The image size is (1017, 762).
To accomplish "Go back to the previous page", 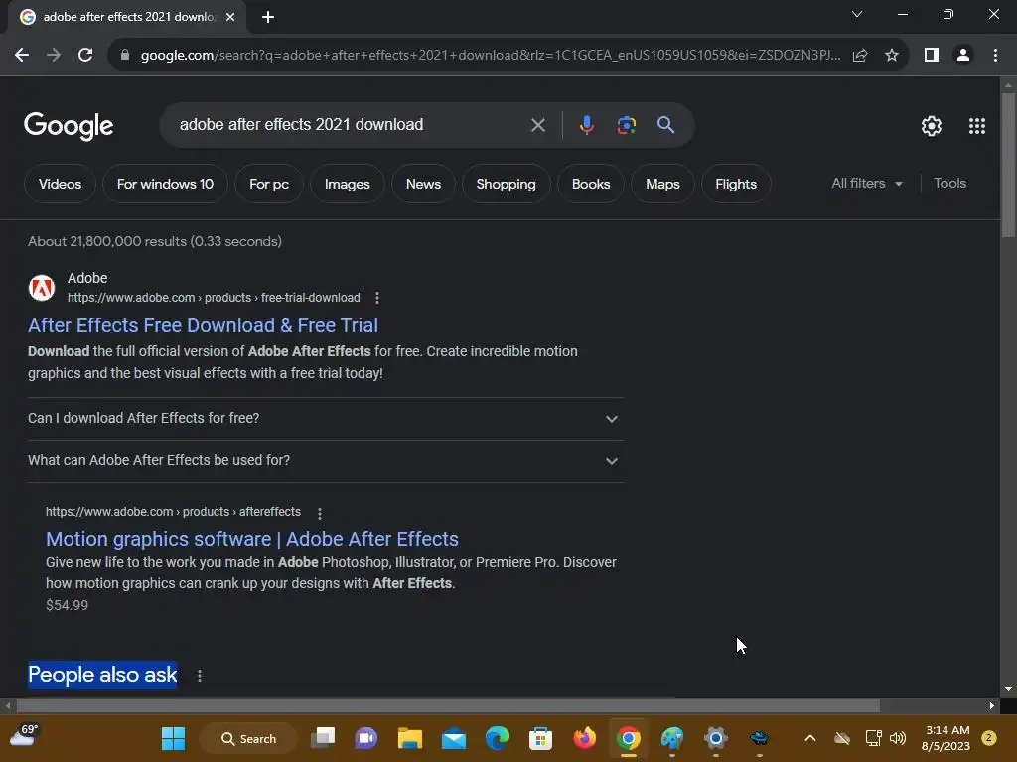I will [x=22, y=56].
